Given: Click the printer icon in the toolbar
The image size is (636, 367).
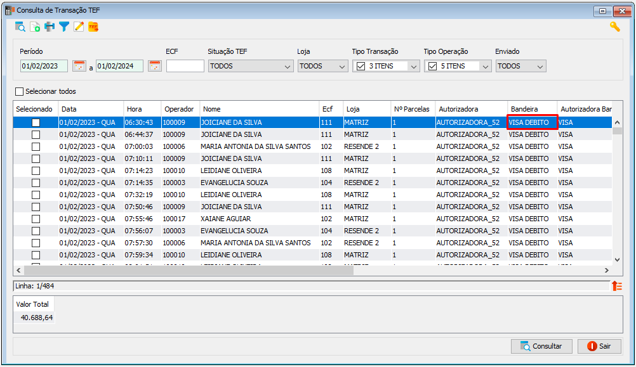Looking at the screenshot, I should click(50, 27).
